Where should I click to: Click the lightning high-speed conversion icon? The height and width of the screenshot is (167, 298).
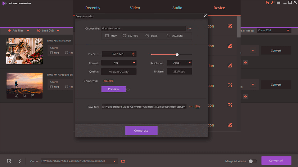20,161
